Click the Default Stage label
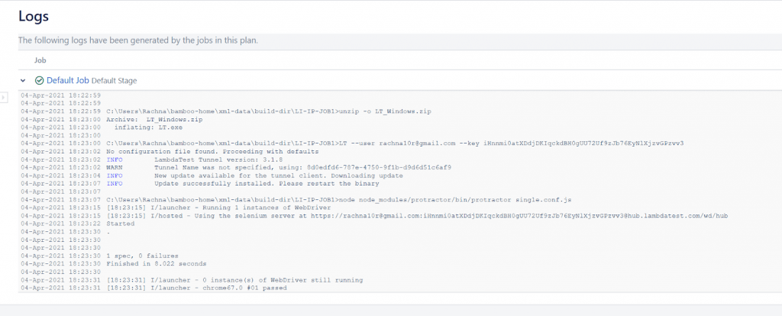Screen dimensions: 782x316 coord(115,80)
